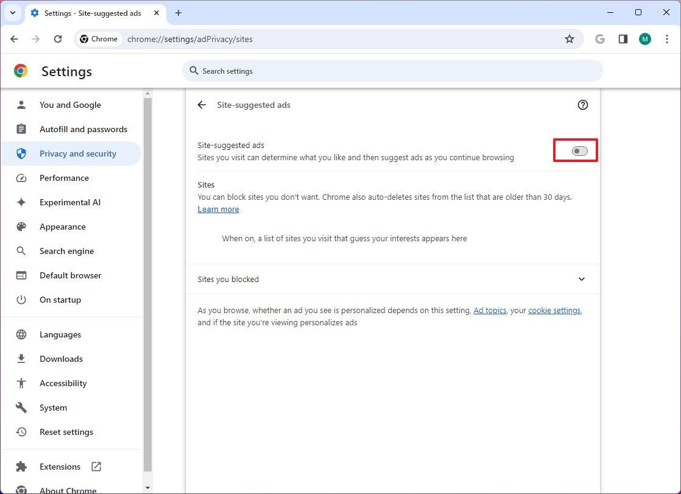Open the side panel icon
This screenshot has width=681, height=494.
(623, 39)
